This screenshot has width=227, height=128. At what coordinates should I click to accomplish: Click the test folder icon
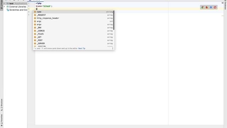[x=8, y=4]
